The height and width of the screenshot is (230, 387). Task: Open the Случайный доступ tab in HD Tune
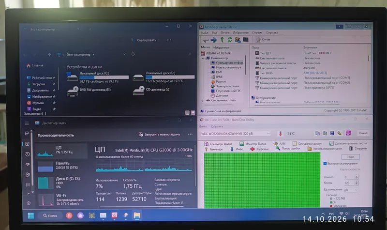click(307, 143)
